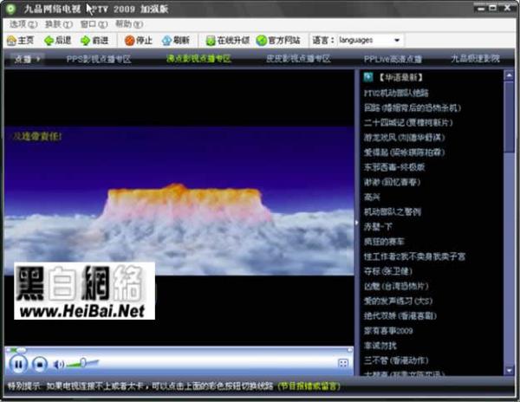
Task: Play 赤壁-下 from the list
Action: click(x=378, y=227)
